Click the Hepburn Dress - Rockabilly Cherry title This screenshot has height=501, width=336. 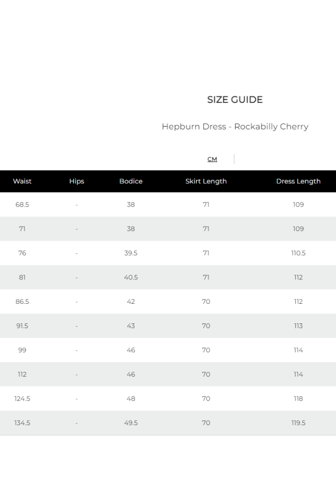tap(235, 127)
